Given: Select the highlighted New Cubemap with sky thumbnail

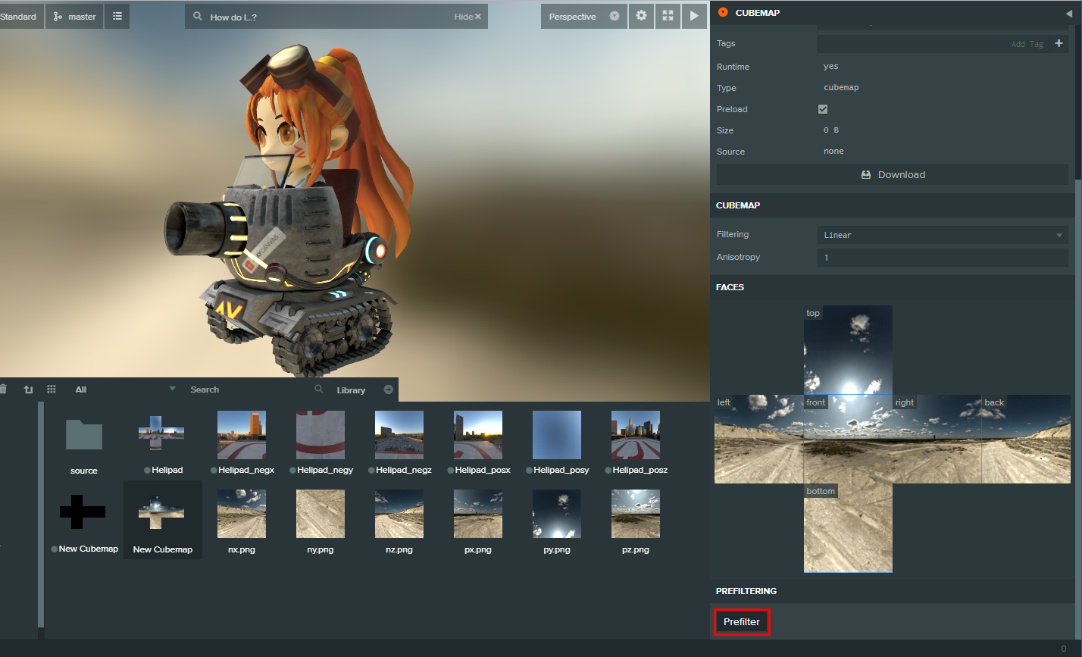Looking at the screenshot, I should coord(163,521).
